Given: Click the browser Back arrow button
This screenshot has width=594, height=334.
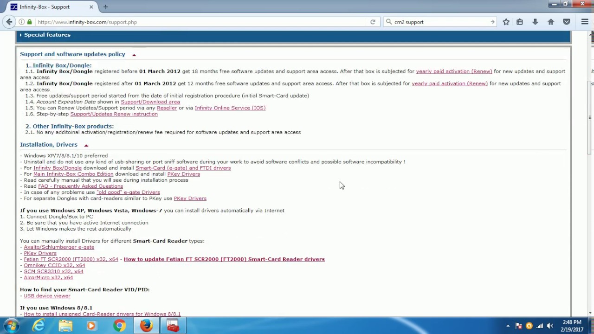Looking at the screenshot, I should (x=9, y=22).
